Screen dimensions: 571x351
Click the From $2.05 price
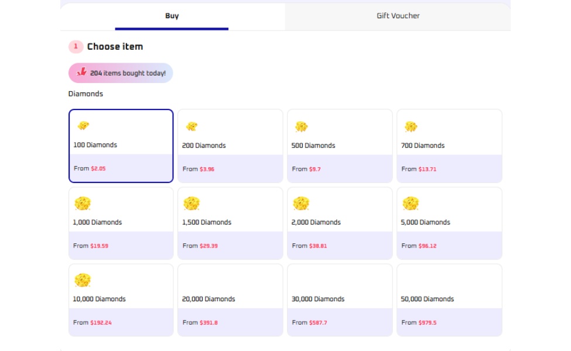click(x=90, y=168)
